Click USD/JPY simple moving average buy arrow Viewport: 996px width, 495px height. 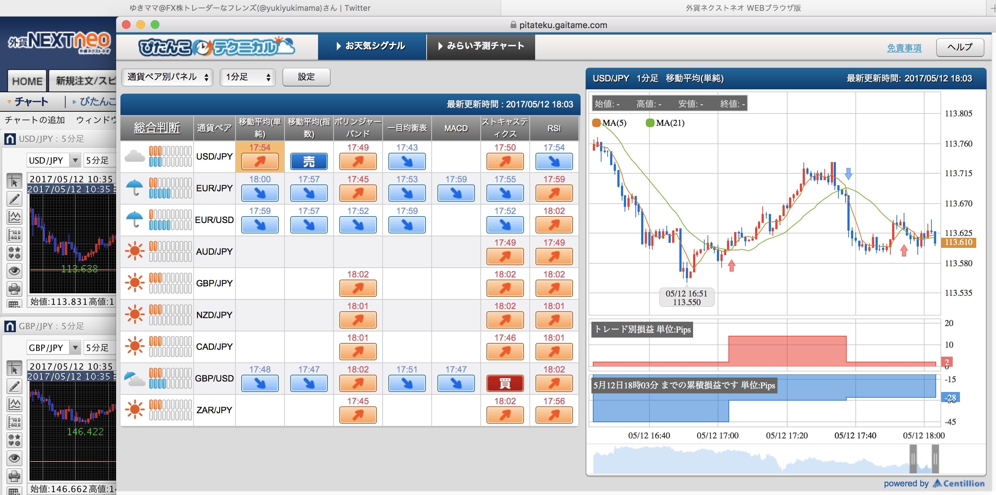260,161
